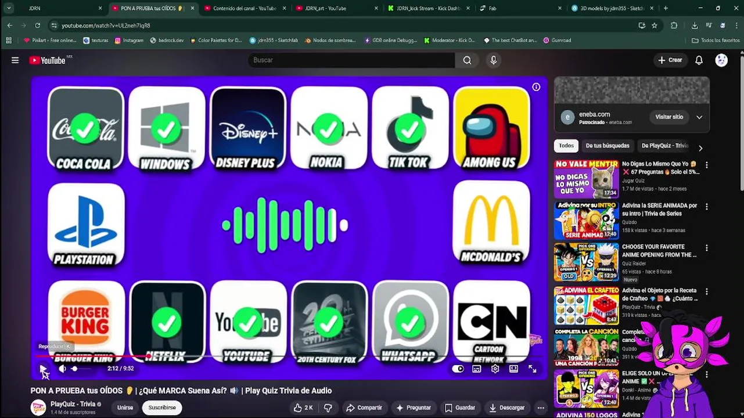Image resolution: width=744 pixels, height=418 pixels.
Task: Open Gumroad bookmark
Action: (x=557, y=40)
